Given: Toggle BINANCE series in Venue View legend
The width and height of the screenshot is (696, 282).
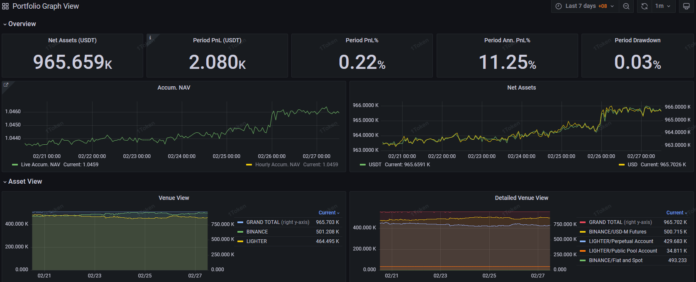Looking at the screenshot, I should coord(257,232).
